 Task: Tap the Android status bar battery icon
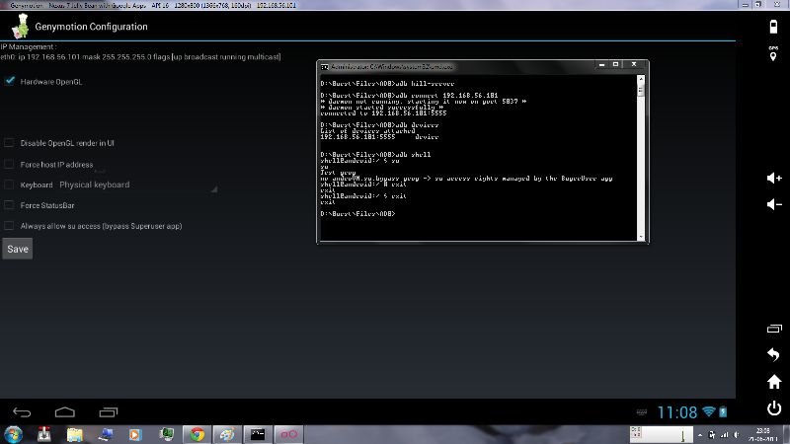point(723,411)
